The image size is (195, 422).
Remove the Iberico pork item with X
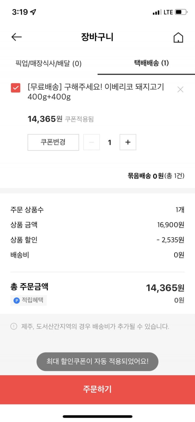[180, 90]
